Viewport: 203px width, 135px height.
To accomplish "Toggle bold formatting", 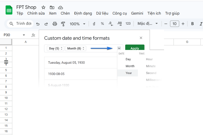I will [192, 24].
